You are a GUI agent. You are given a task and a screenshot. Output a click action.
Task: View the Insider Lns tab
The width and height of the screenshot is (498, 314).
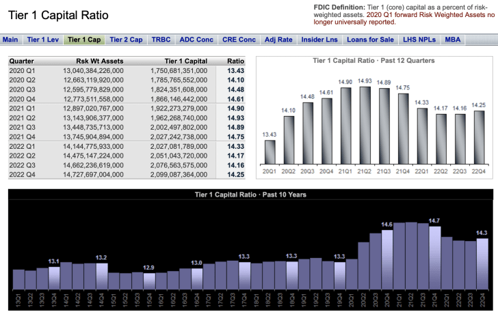tap(319, 40)
